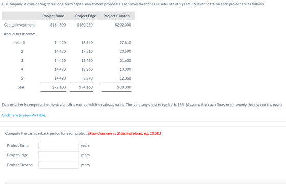Click the 13,390 Year 4 Clayton value

125,69
